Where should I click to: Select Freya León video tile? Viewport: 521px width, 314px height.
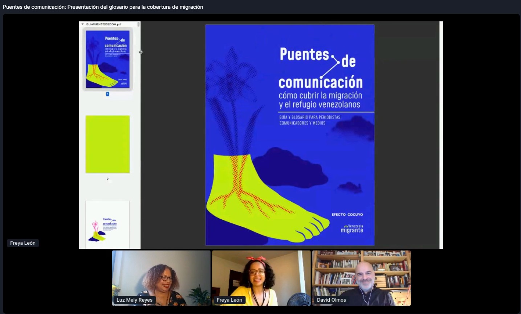(x=261, y=278)
